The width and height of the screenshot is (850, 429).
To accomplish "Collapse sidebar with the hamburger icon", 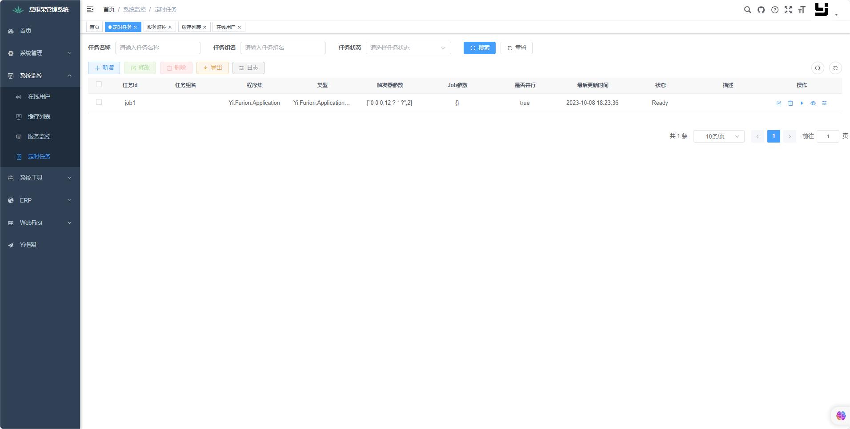I will pos(90,9).
